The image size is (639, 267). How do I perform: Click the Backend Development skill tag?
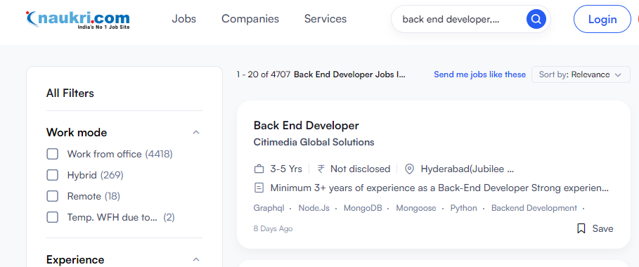click(x=534, y=208)
